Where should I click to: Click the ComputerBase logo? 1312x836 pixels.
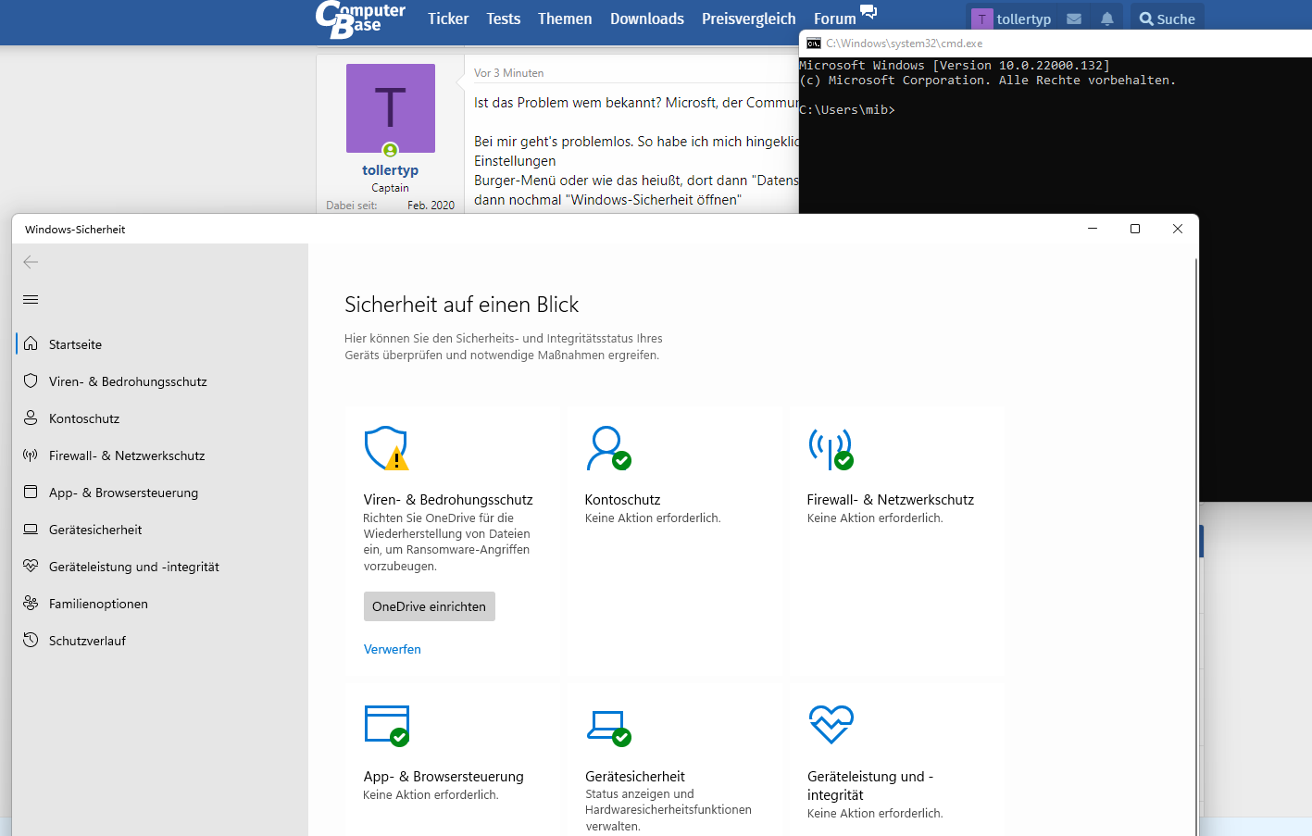[x=360, y=19]
